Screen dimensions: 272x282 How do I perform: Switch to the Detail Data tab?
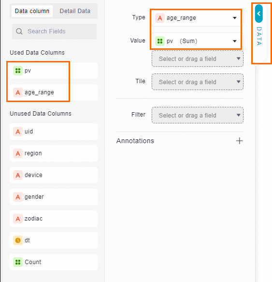[75, 11]
